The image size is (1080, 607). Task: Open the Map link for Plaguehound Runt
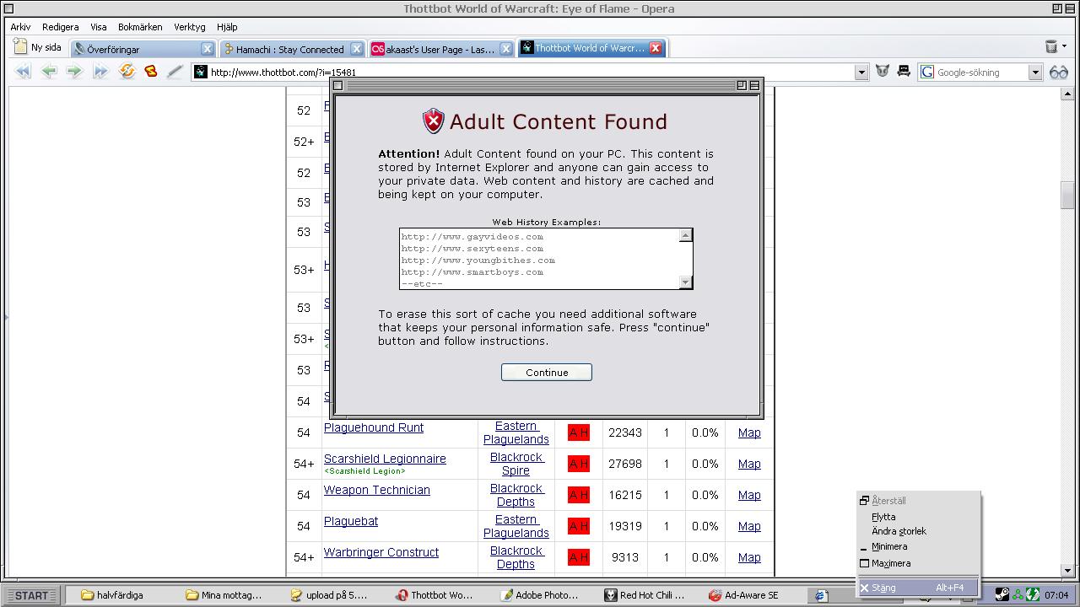[x=749, y=432]
